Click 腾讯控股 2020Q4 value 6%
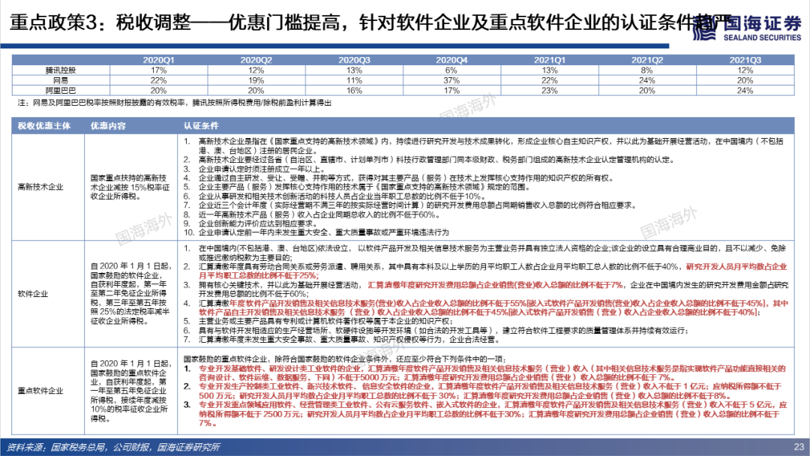The width and height of the screenshot is (810, 456). coord(451,70)
